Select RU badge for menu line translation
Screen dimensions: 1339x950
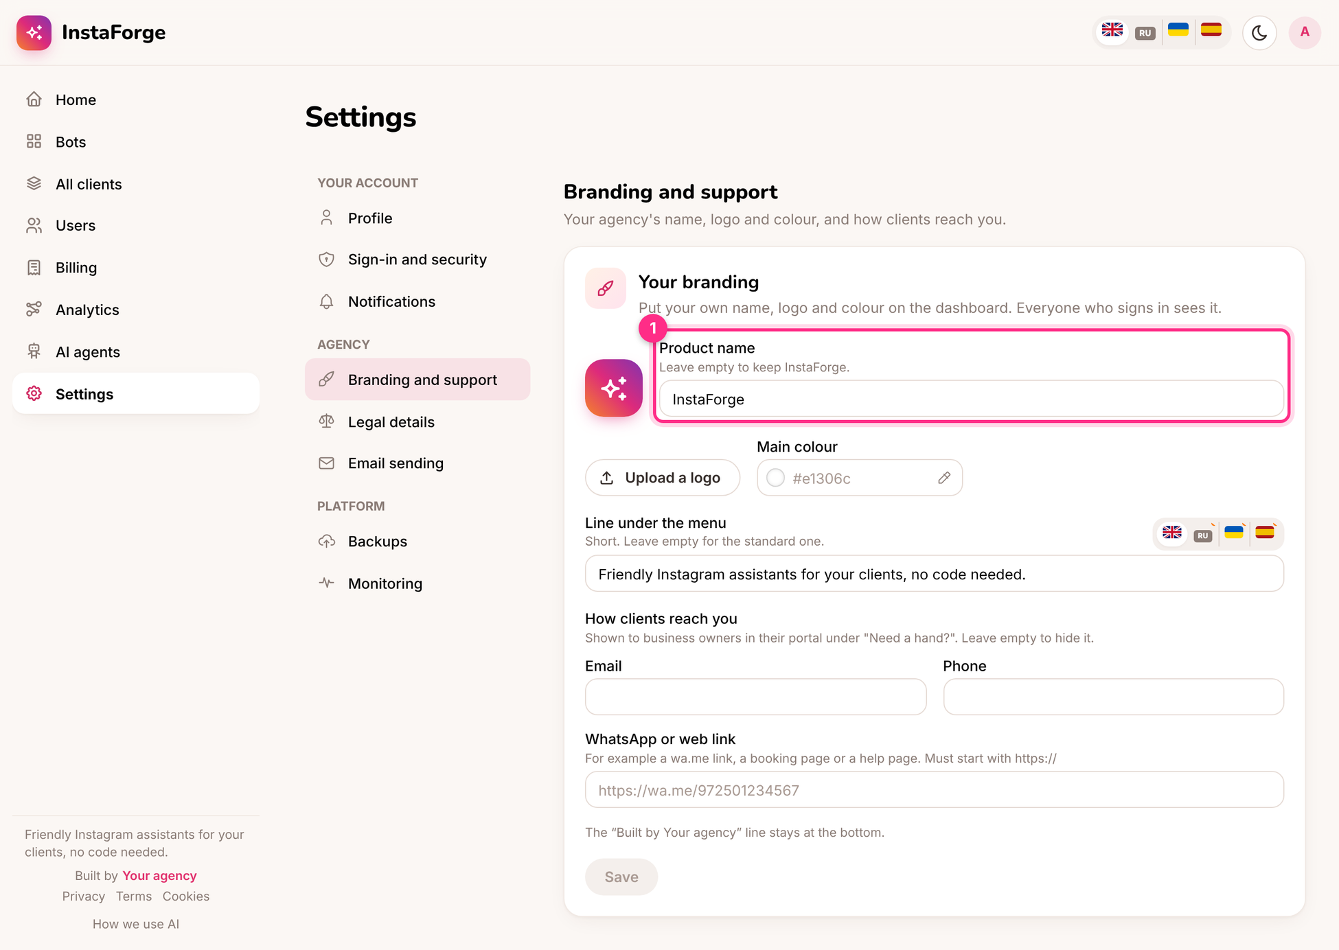(1202, 535)
